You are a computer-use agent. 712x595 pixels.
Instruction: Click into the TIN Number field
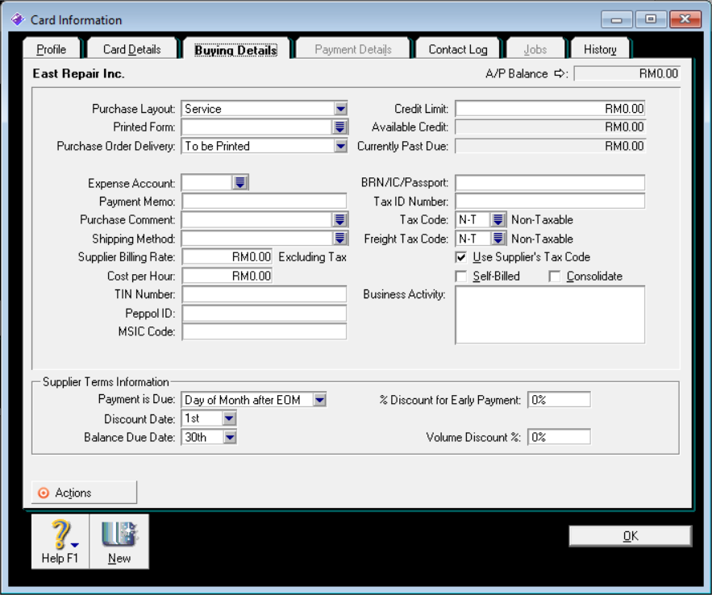tap(264, 294)
